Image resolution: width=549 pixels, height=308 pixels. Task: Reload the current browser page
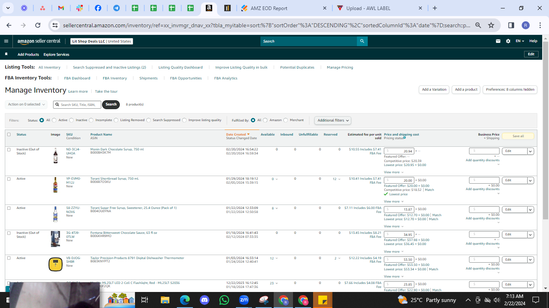[x=38, y=25]
